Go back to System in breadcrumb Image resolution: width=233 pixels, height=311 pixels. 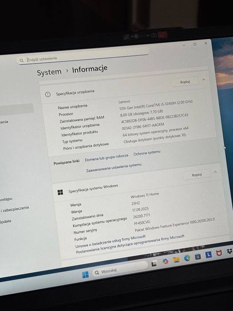click(x=49, y=72)
